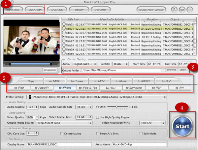Image resolution: width=198 pixels, height=150 pixels.
Task: Select Title75 radio button
Action: tap(64, 32)
